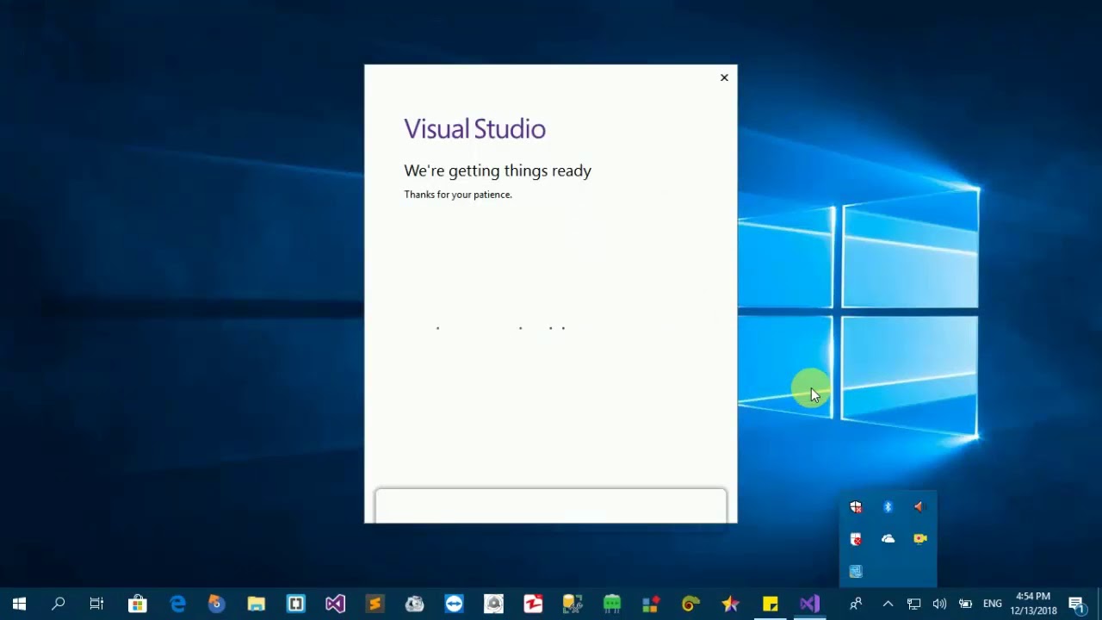Open Task View in taskbar
Viewport: 1102px width, 620px height.
96,604
